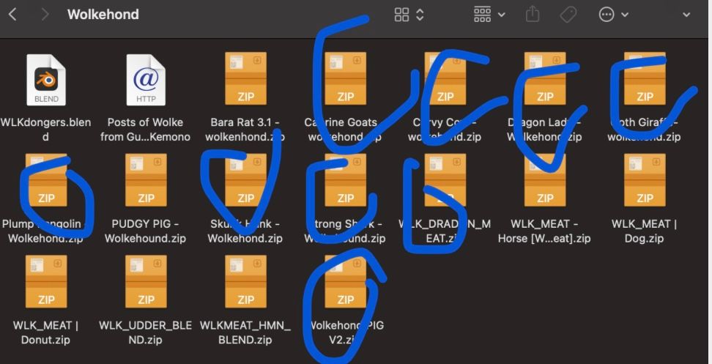
Task: Select the WLK_DRADON_MEAT.zip archive
Action: [x=445, y=180]
